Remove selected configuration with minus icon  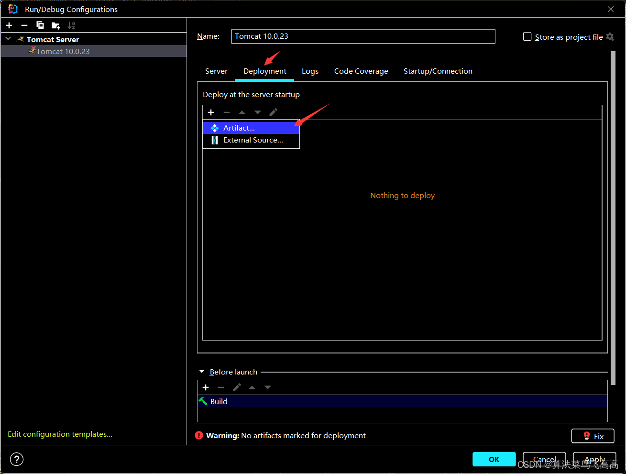24,25
